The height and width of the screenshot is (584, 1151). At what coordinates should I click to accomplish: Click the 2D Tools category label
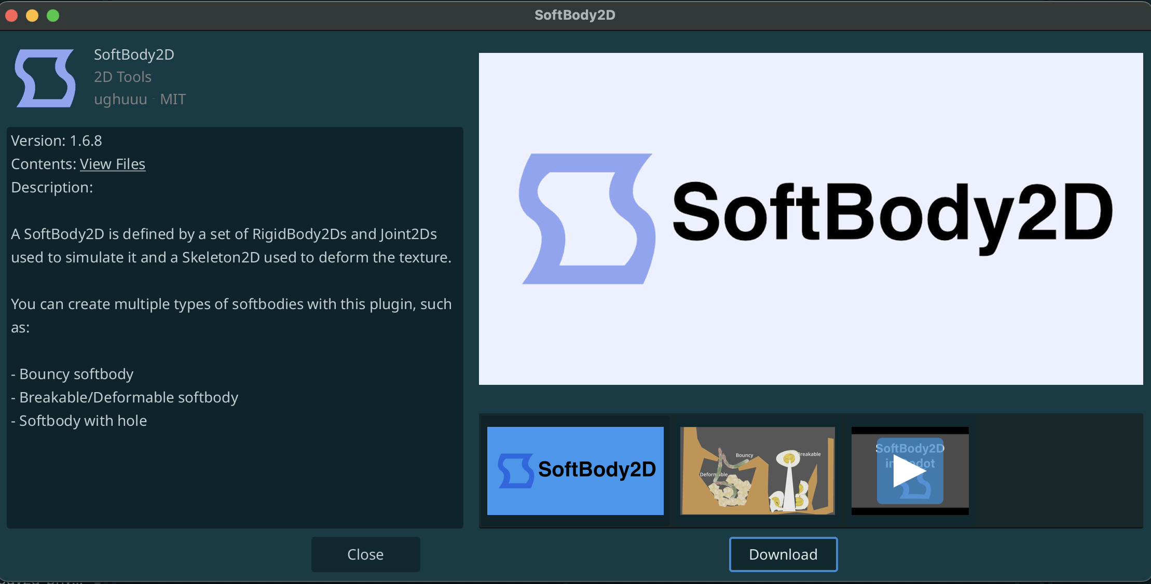122,77
